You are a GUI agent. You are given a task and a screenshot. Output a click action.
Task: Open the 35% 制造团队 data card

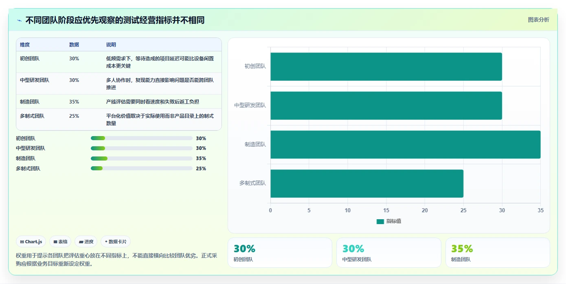(x=498, y=253)
